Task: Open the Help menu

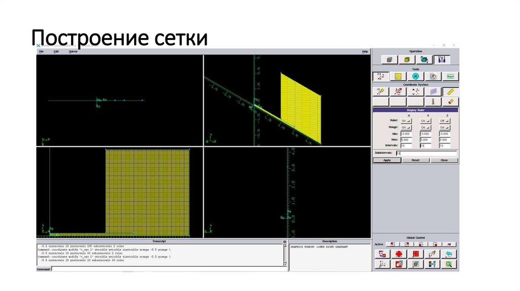Action: pyautogui.click(x=365, y=52)
